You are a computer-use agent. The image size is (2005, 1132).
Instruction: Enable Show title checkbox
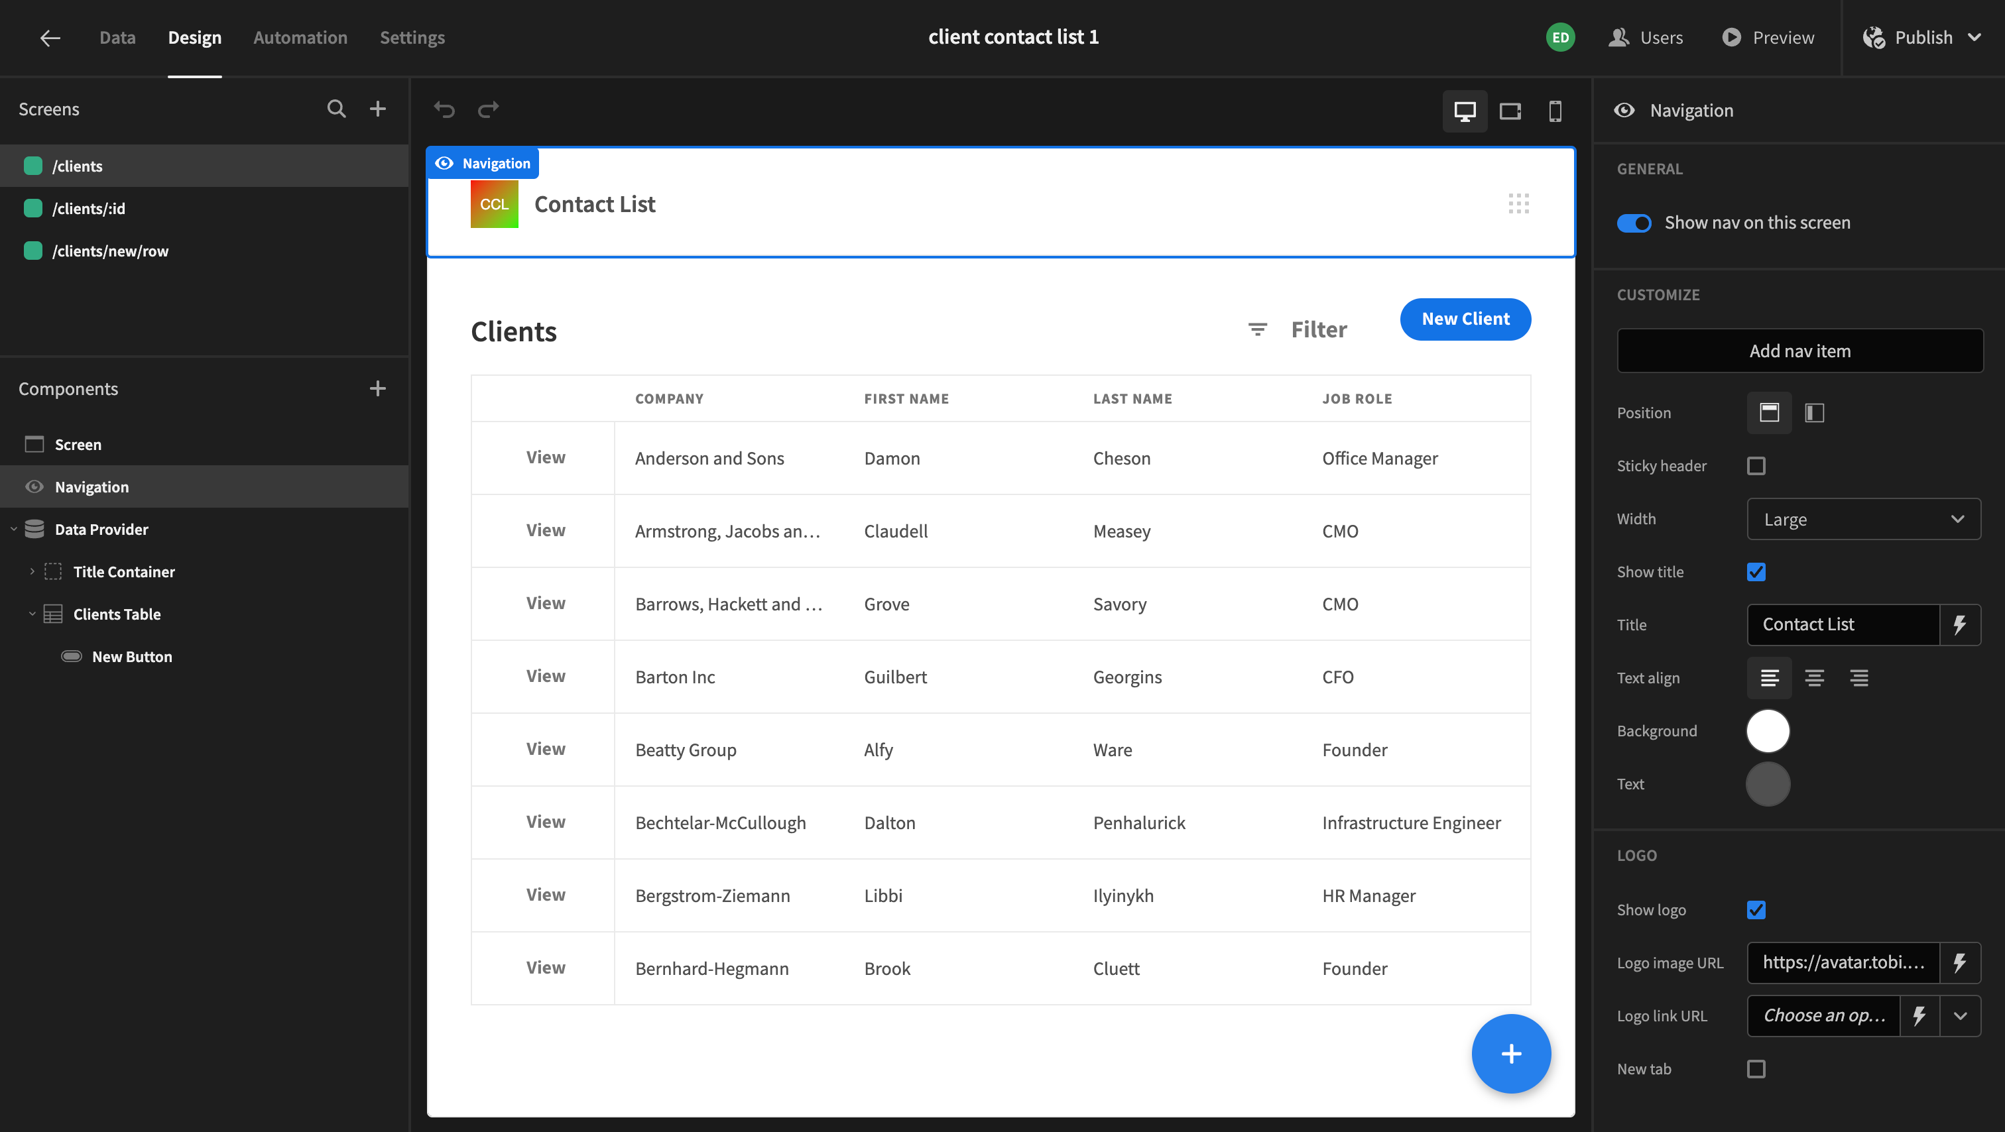coord(1757,571)
